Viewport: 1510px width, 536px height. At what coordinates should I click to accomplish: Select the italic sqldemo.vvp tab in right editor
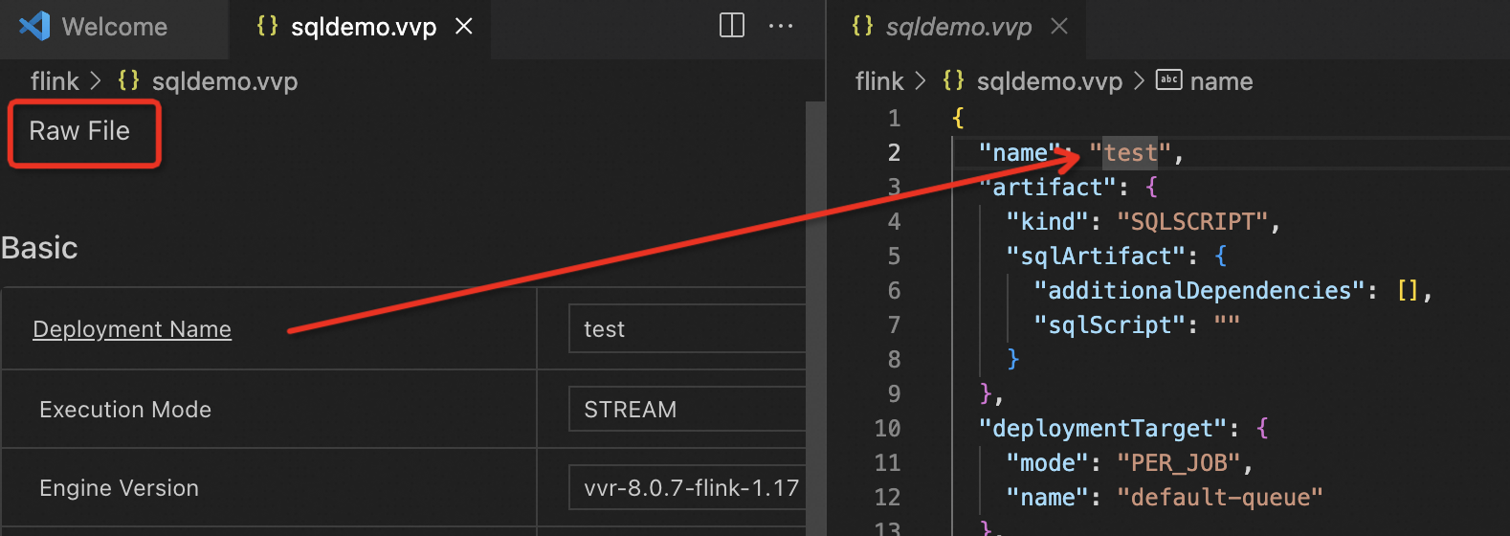[958, 27]
